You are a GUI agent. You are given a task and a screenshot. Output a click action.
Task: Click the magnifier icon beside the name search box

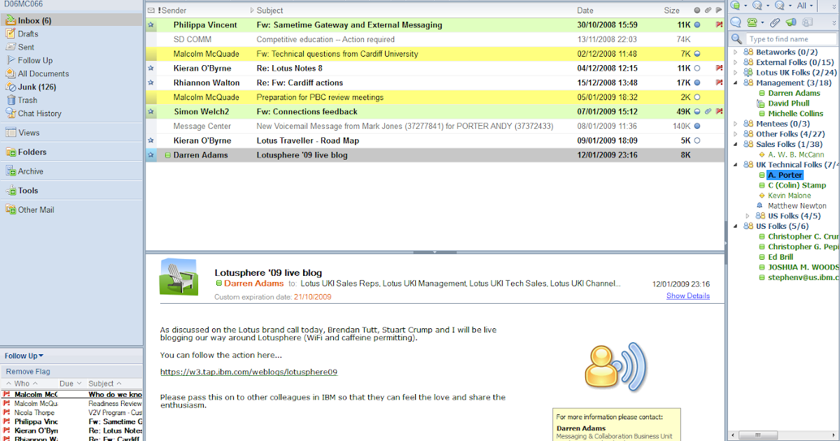click(736, 38)
